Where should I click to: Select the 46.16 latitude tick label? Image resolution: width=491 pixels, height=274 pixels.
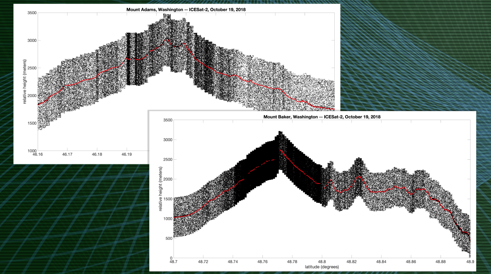tap(38, 154)
